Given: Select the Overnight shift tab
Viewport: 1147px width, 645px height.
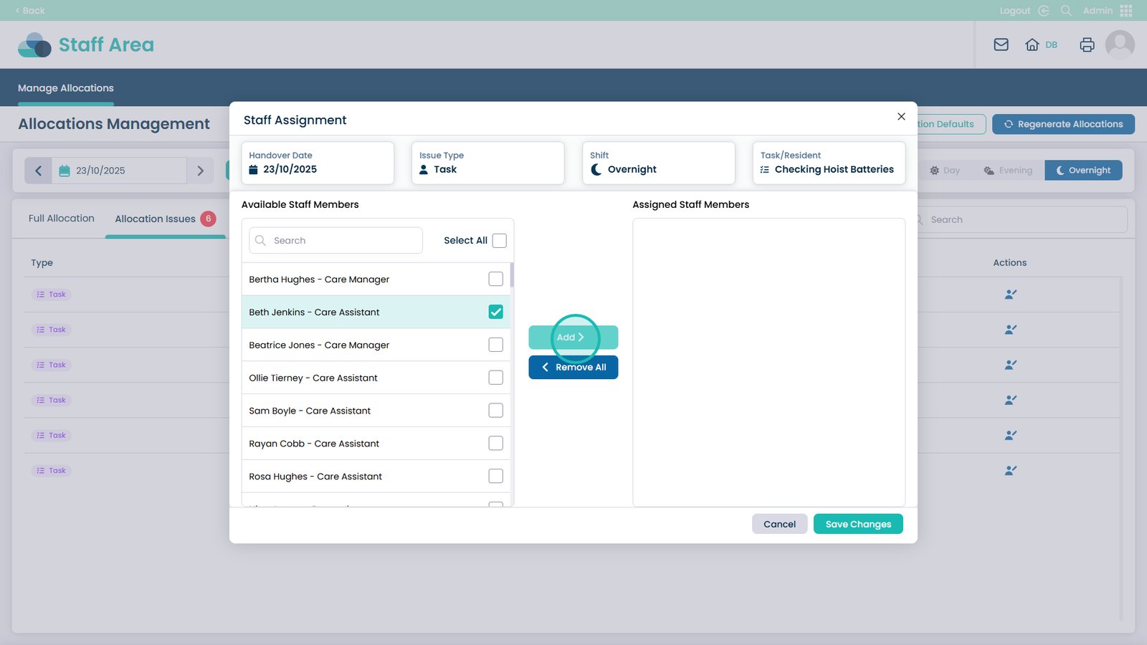Looking at the screenshot, I should 1083,171.
